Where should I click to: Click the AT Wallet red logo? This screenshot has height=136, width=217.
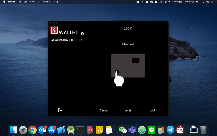54,30
